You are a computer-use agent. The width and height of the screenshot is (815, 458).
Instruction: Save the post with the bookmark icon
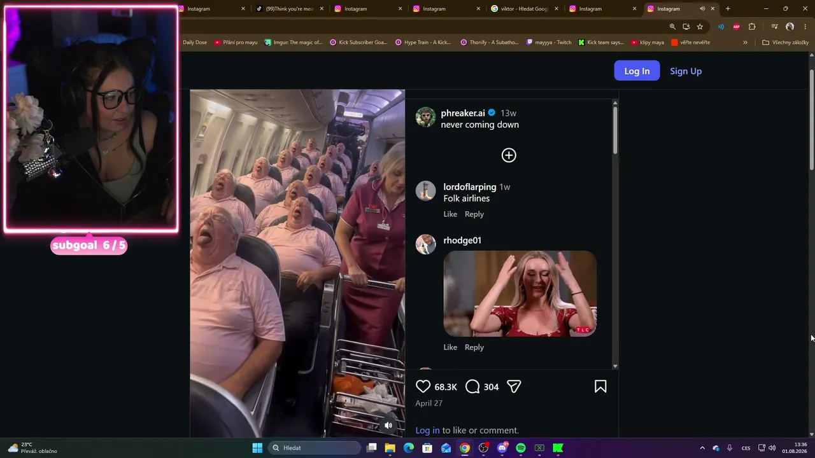(600, 387)
